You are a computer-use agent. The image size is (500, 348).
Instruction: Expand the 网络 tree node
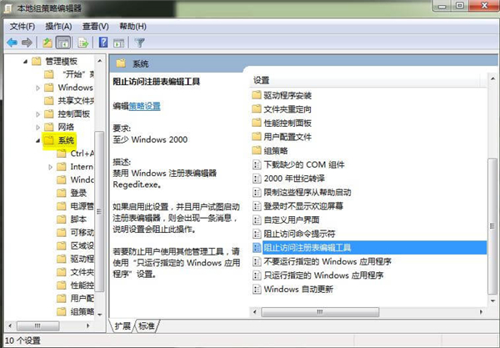37,127
